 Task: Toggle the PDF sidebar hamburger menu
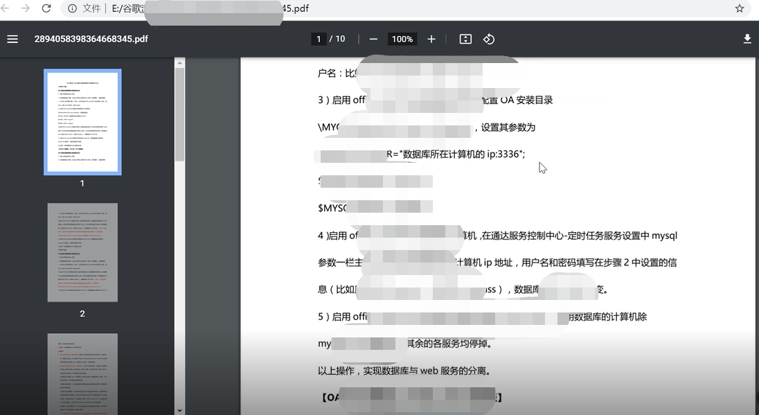click(12, 39)
